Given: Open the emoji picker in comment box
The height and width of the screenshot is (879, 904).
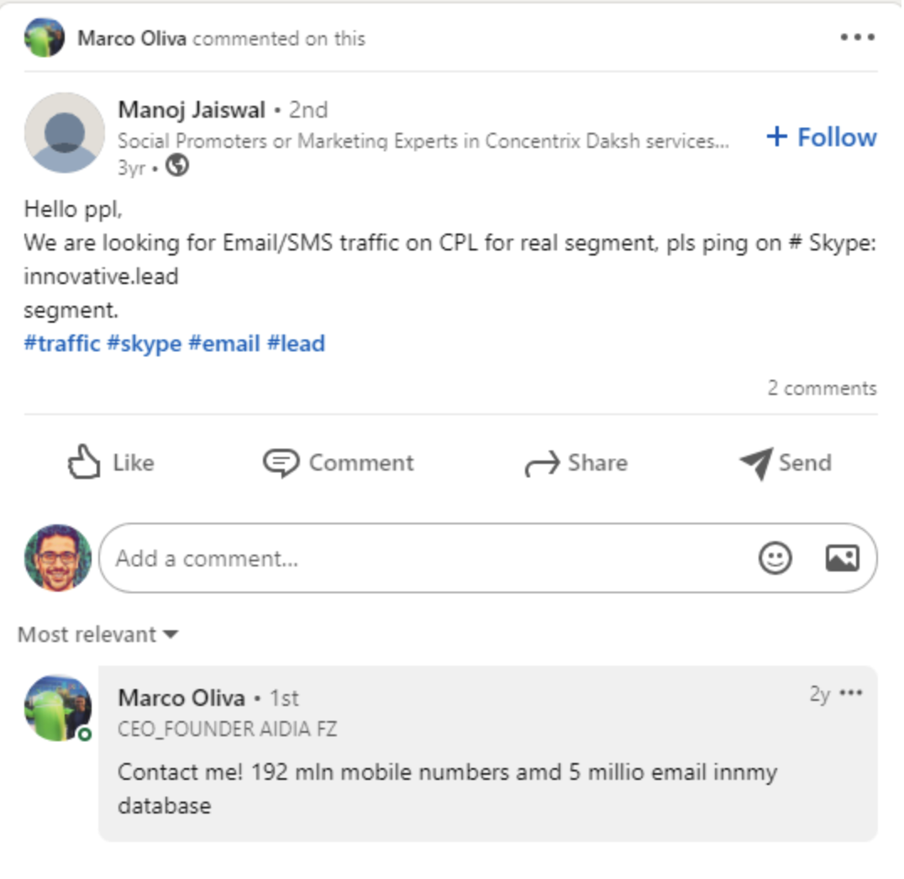Looking at the screenshot, I should 775,558.
